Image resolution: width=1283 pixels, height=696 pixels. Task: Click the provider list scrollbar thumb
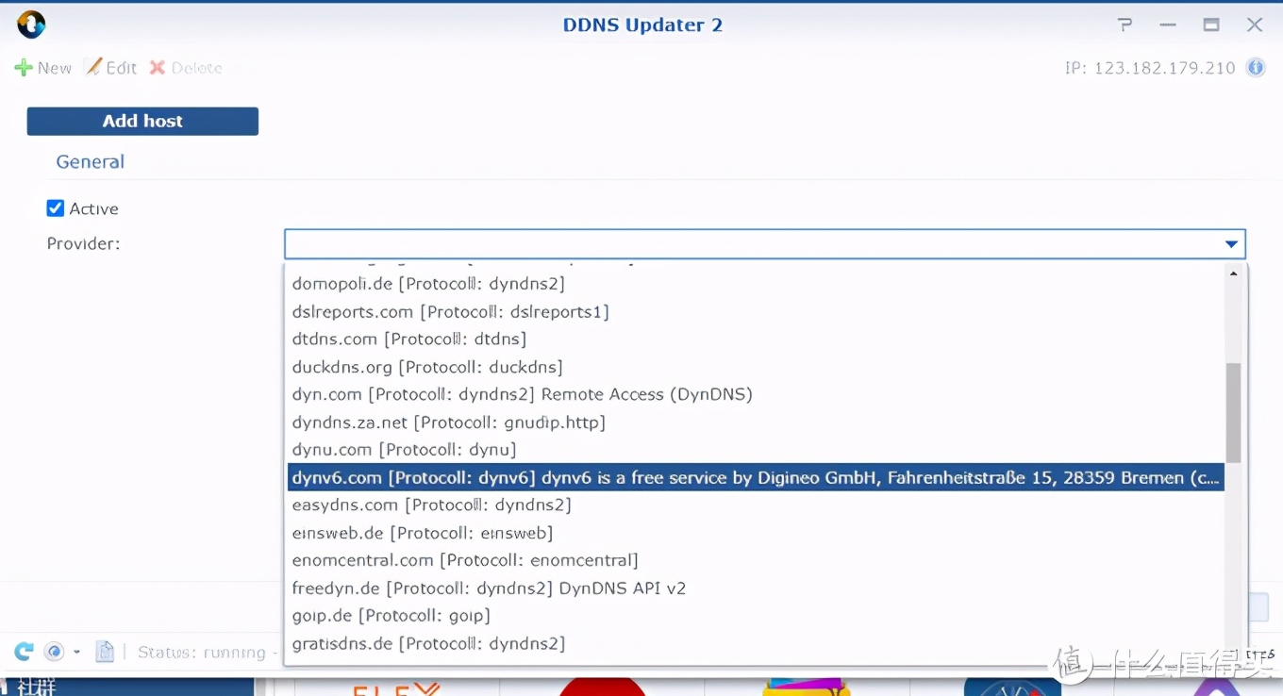tap(1233, 412)
